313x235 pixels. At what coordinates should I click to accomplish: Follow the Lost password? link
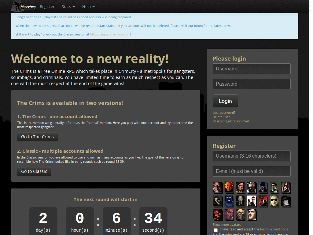[224, 113]
